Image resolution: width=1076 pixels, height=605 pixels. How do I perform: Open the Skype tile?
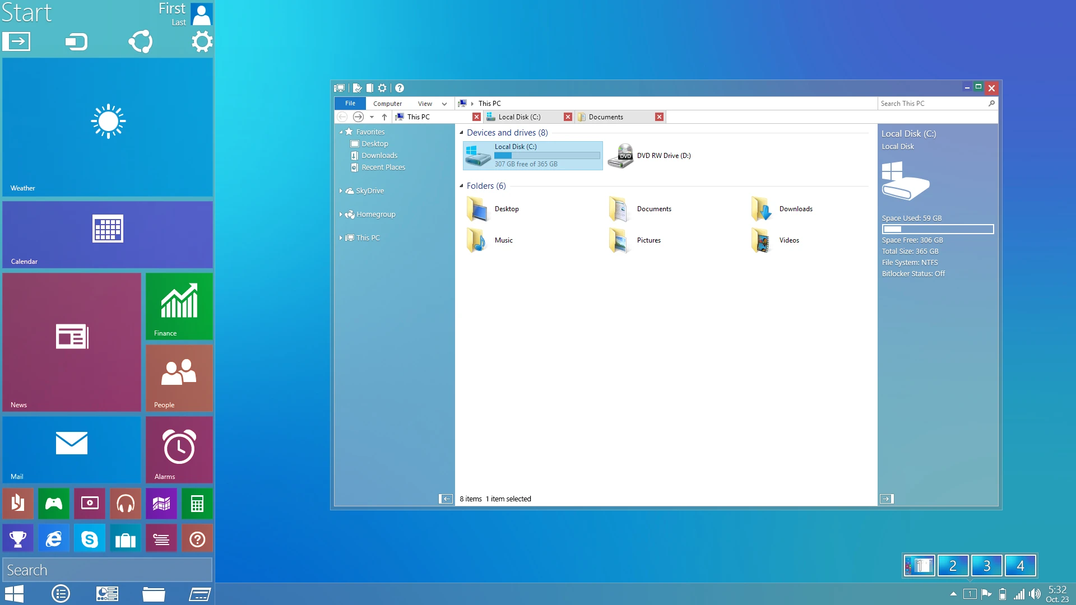click(89, 537)
